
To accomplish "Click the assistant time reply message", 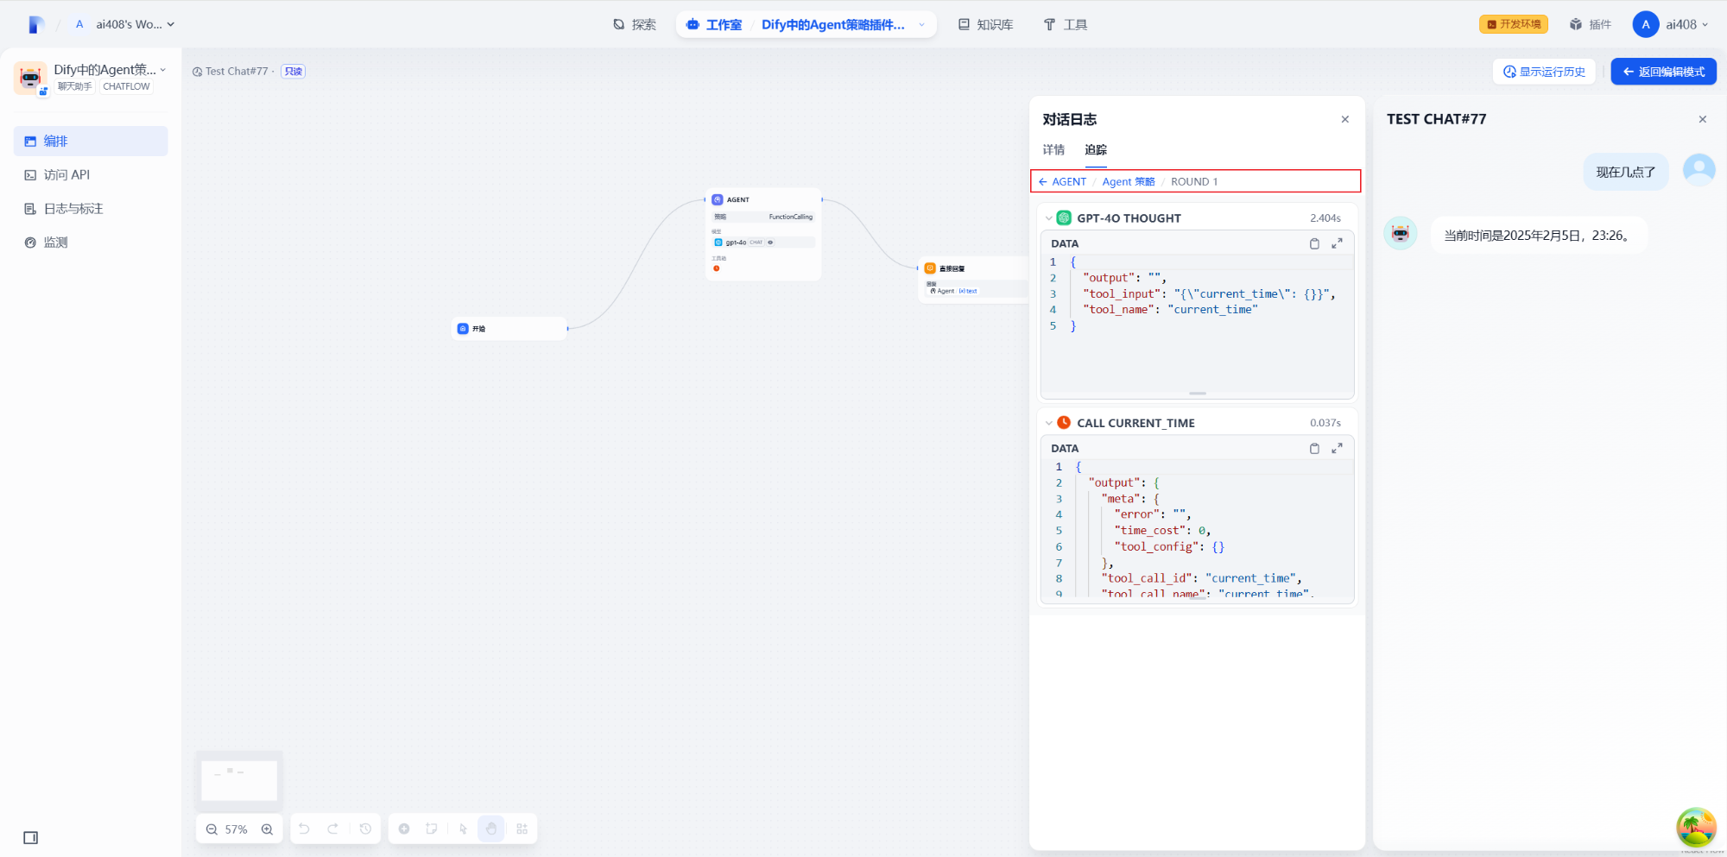I will click(x=1539, y=236).
